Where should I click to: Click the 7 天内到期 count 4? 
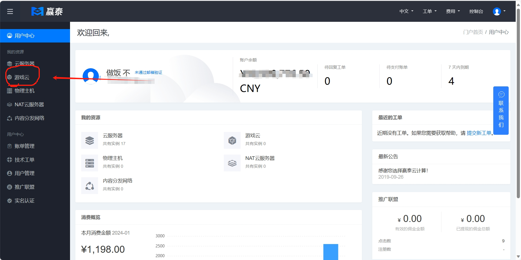[451, 81]
